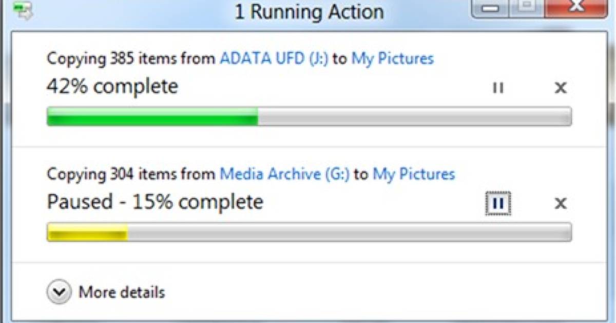The height and width of the screenshot is (323, 616).
Task: Click the "Paused - 15% complete" status text
Action: [x=155, y=202]
